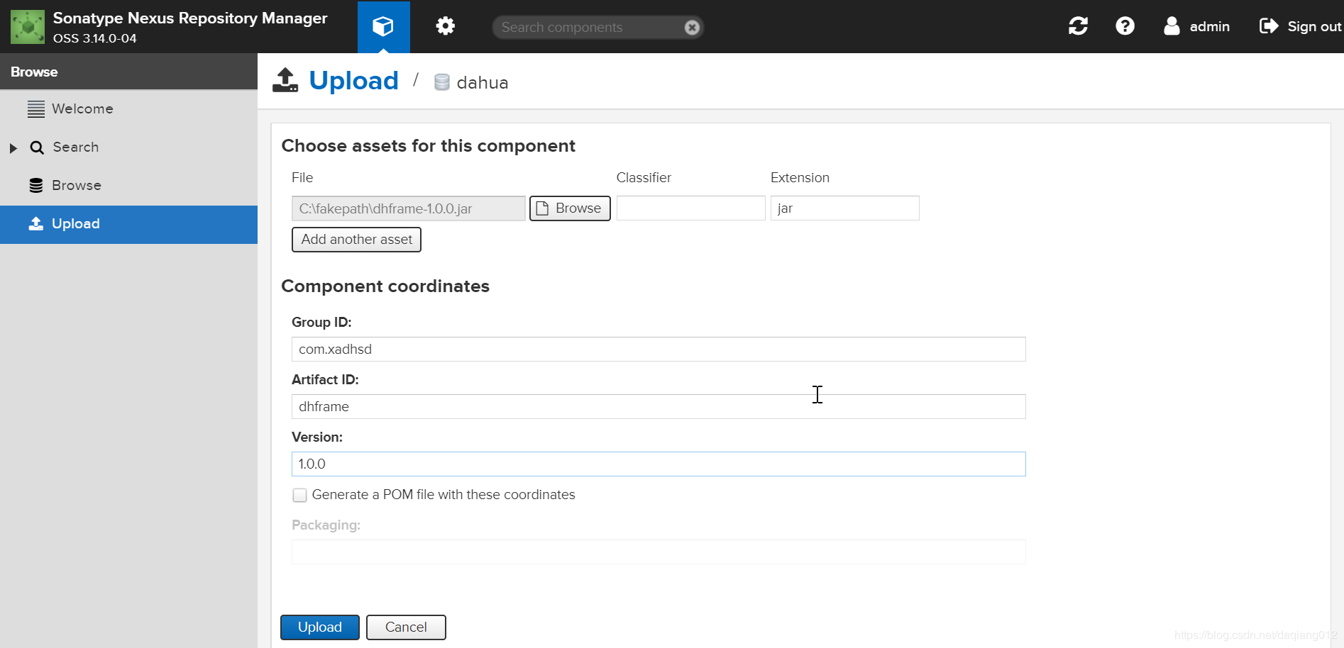
Task: Clear the search field with the X icon
Action: [x=691, y=27]
